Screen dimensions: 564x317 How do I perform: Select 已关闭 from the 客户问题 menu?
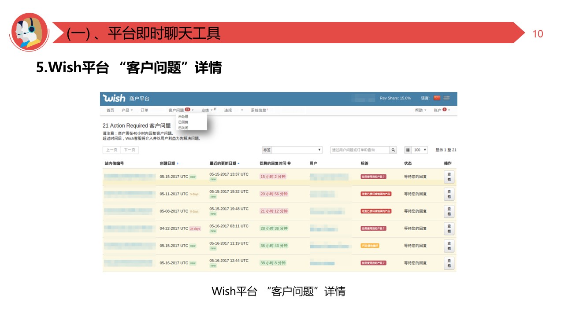point(183,127)
